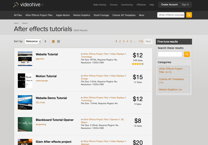Viewport: 208px width, 145px height.
Task: Click Create Account button
Action: coord(169,5)
